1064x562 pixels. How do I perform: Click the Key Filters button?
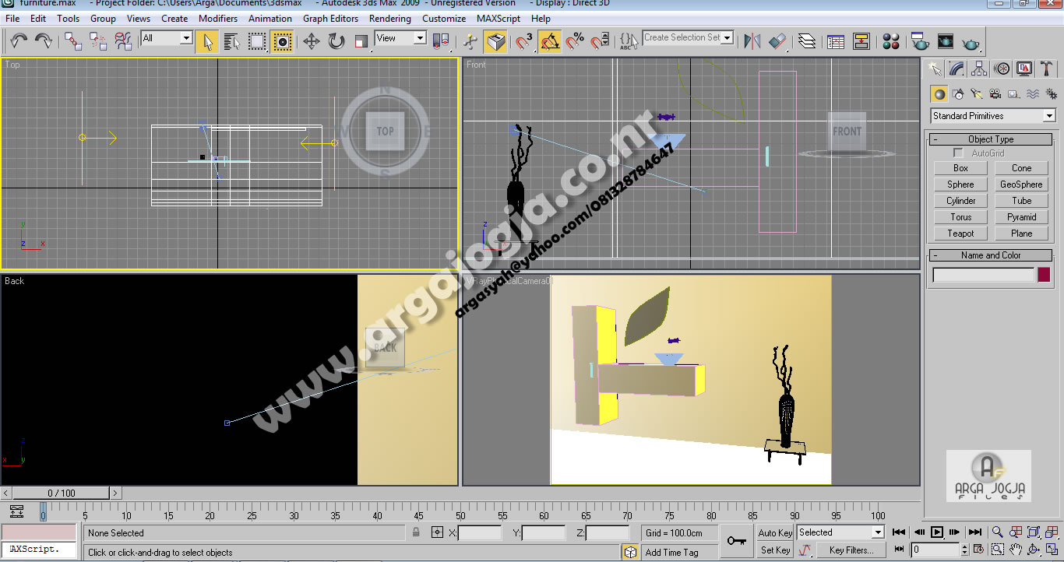point(851,550)
